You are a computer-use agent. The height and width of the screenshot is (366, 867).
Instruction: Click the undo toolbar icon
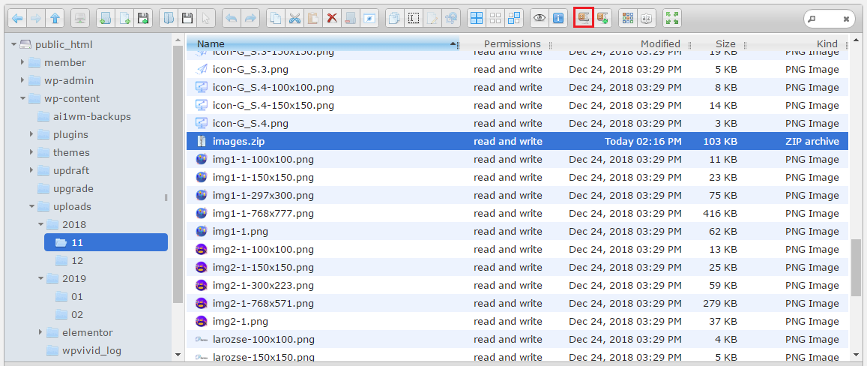click(232, 18)
